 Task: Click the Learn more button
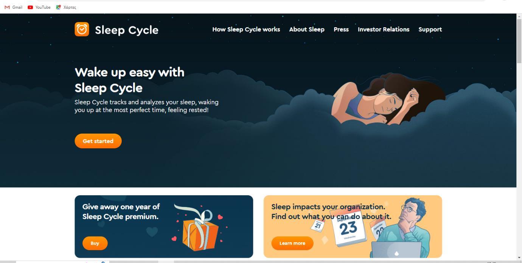tap(292, 243)
